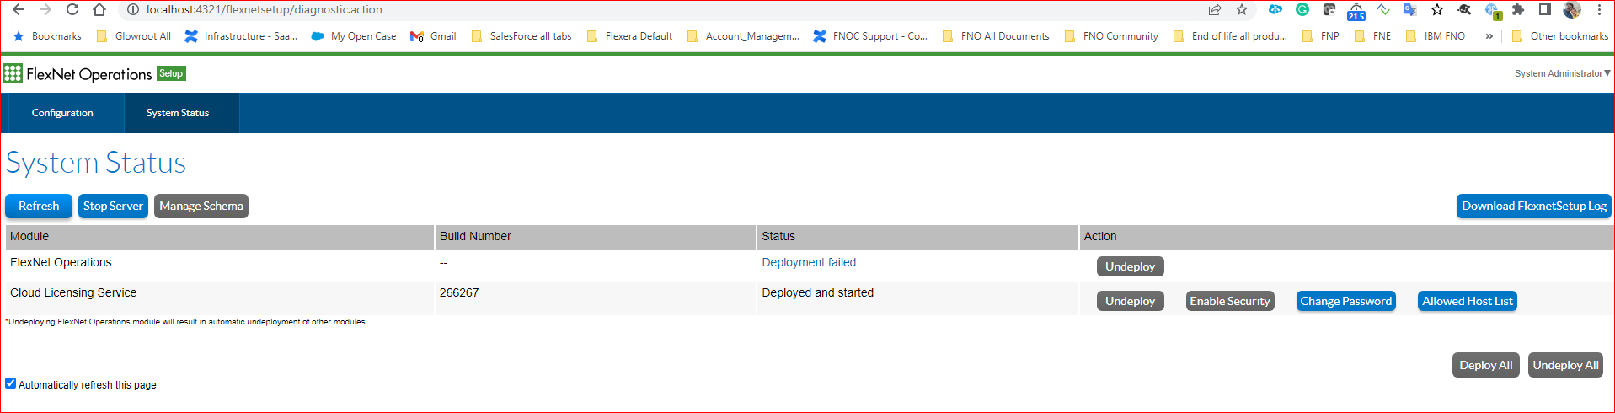Open the System Administrator user dropdown
1615x413 pixels.
1563,73
